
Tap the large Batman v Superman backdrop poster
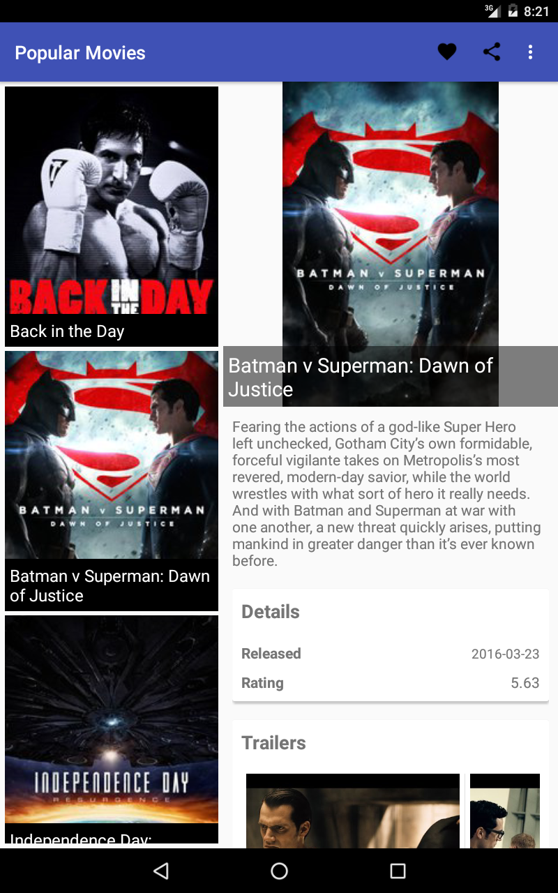(x=391, y=213)
